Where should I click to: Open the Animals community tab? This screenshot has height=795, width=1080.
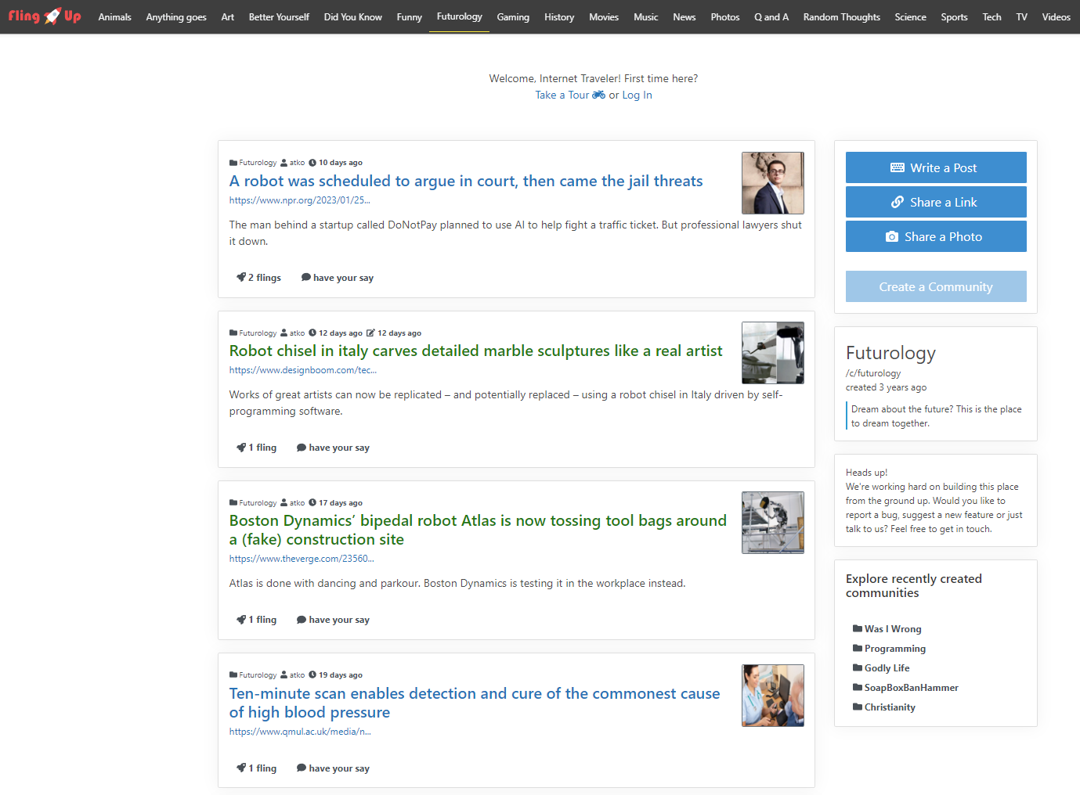coord(114,16)
